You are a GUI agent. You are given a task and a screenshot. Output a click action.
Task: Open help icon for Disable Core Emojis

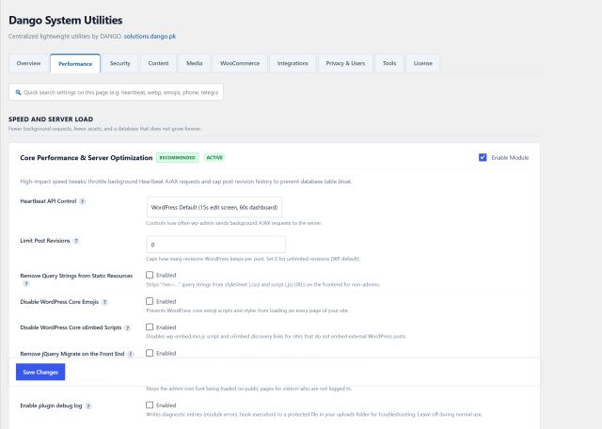click(x=104, y=302)
